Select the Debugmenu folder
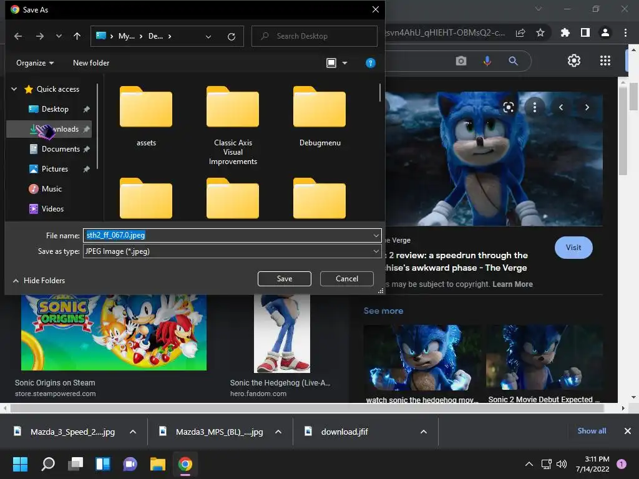Viewport: 639px width, 479px height. 320,116
